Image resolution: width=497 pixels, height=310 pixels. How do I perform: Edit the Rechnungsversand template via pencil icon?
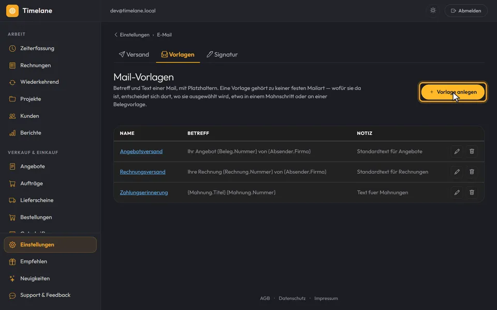457,172
